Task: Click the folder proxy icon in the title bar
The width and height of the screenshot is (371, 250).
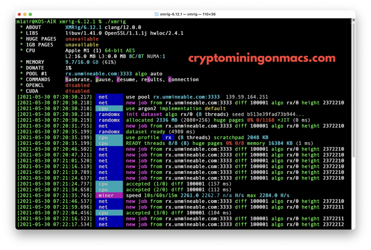Action: click(157, 14)
